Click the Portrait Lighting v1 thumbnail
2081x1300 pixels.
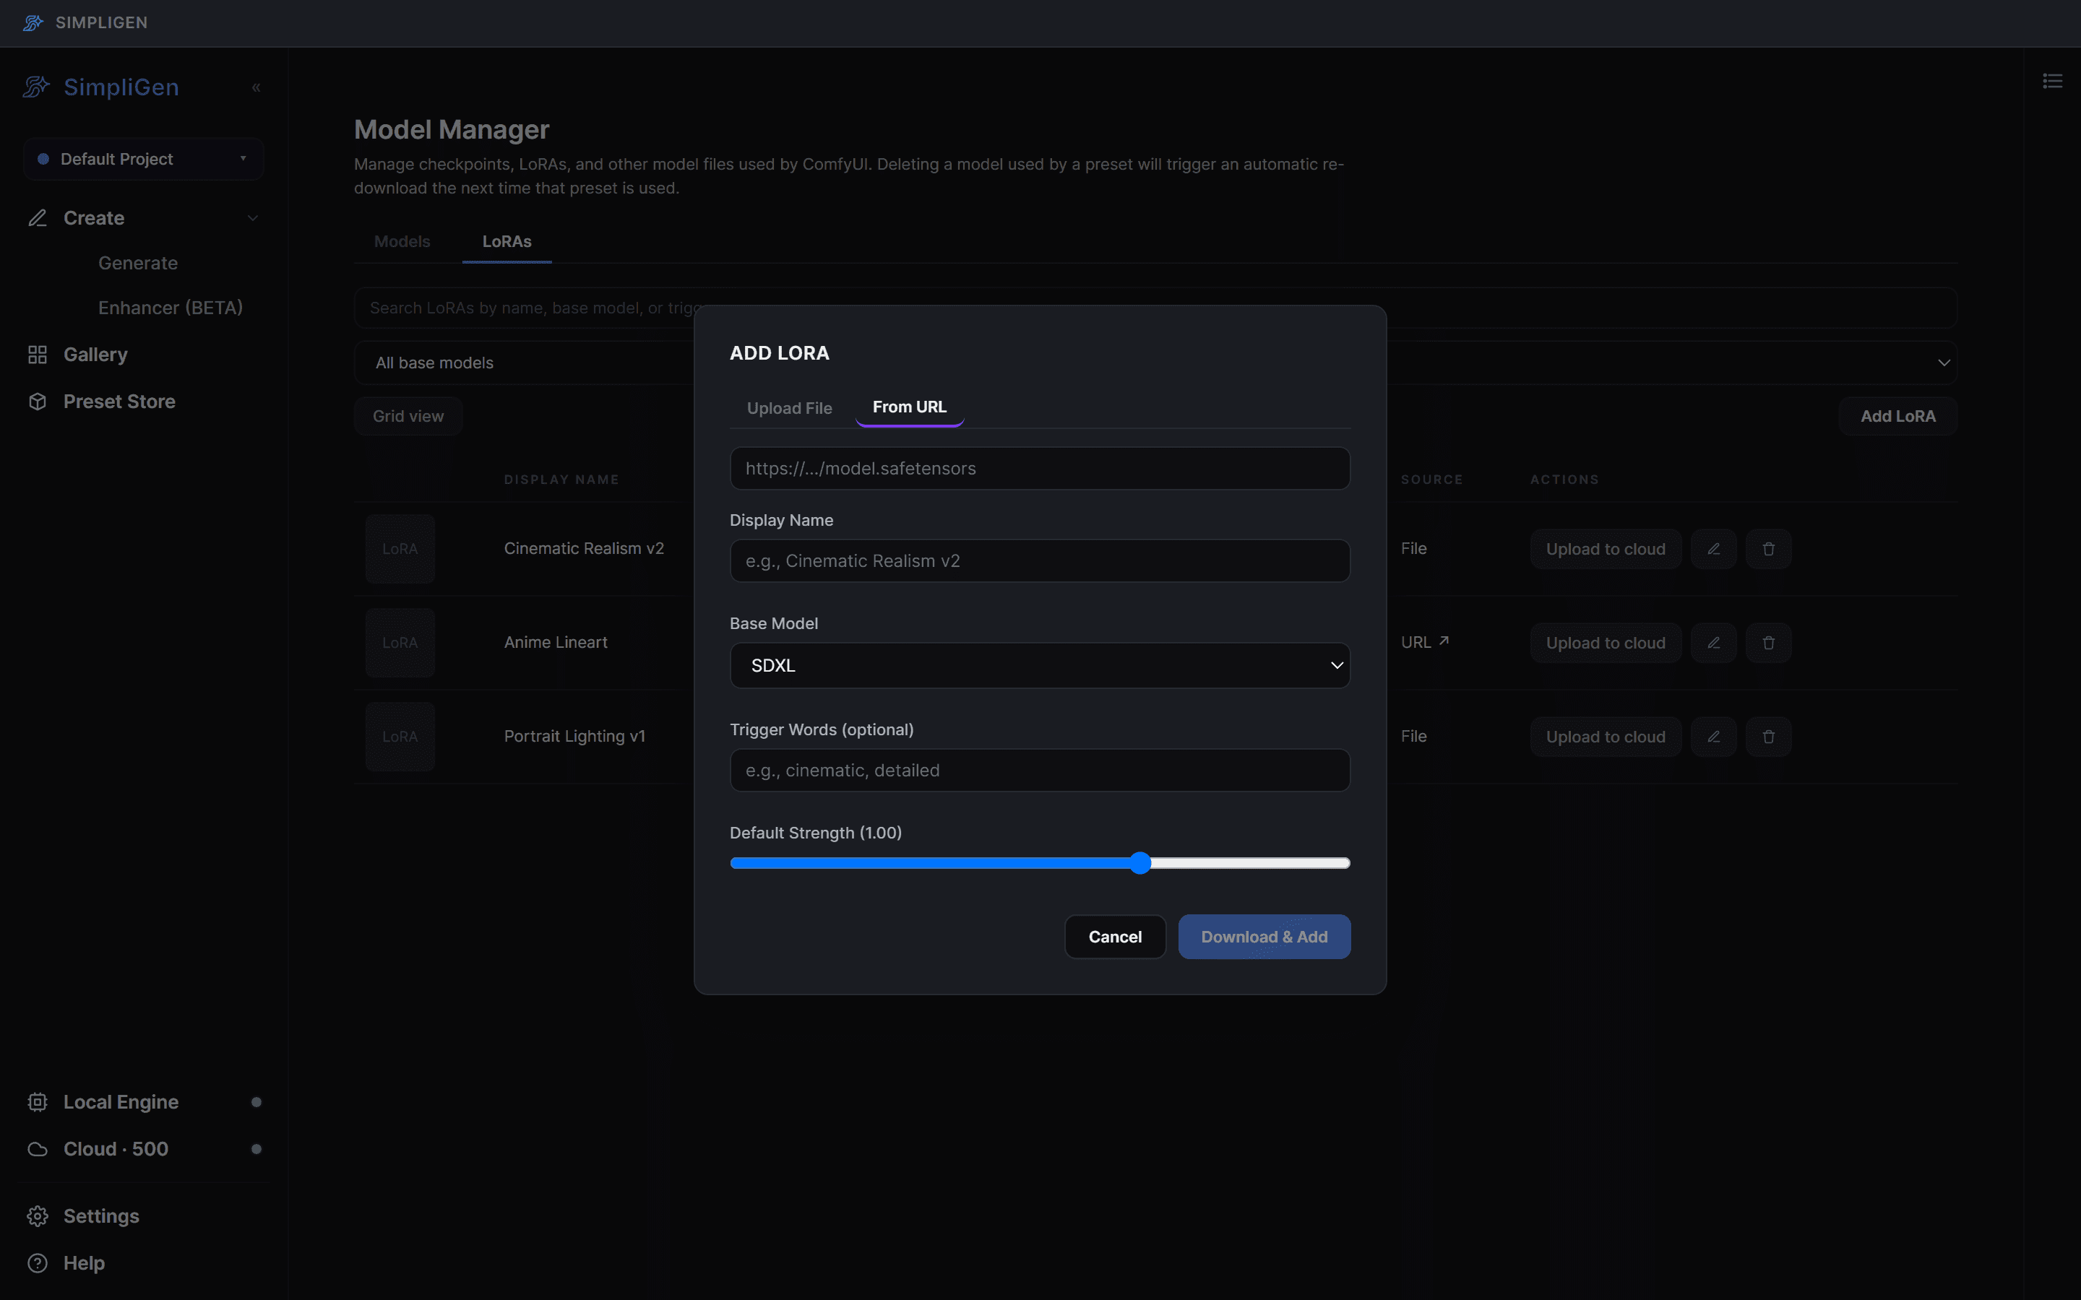click(400, 736)
